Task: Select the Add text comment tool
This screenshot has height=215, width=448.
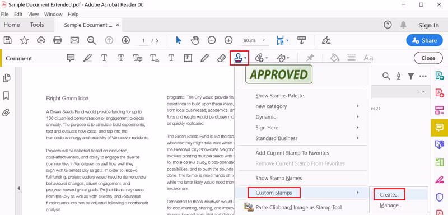Action: pyautogui.click(x=171, y=58)
